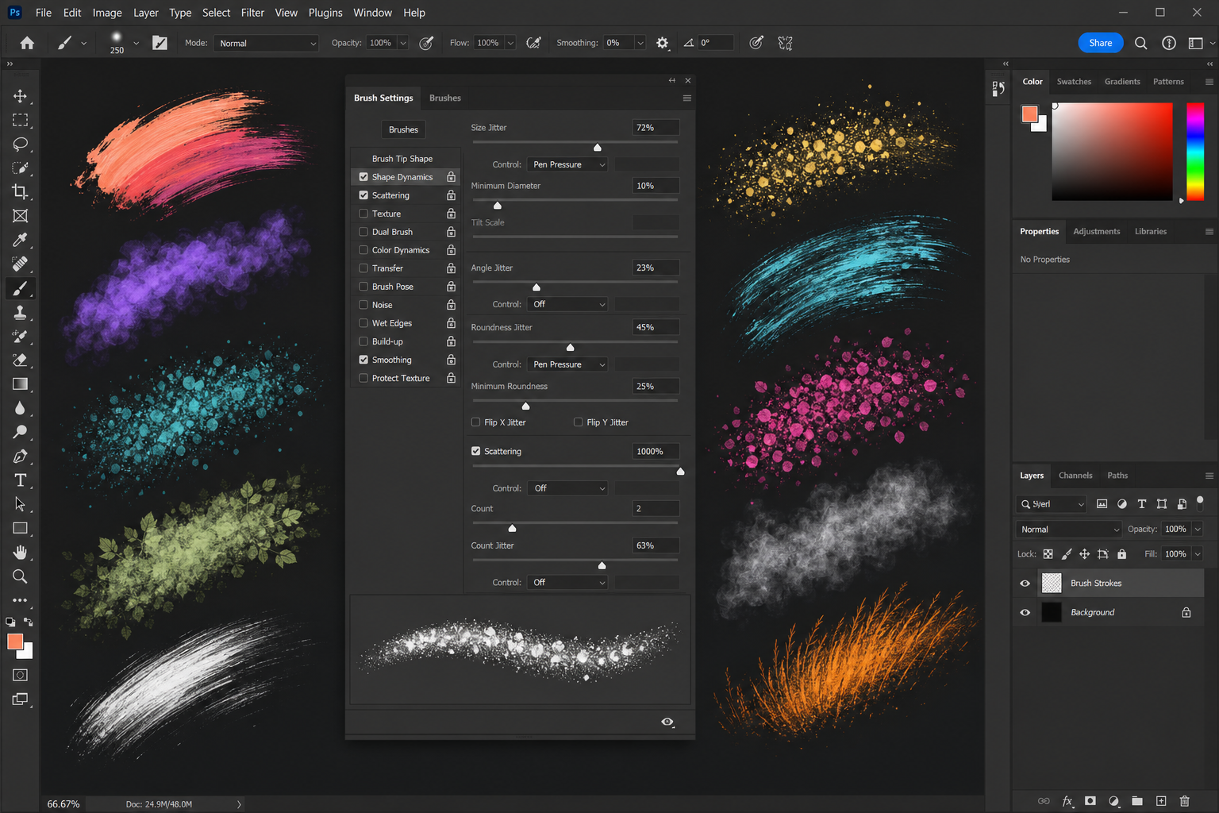1219x813 pixels.
Task: Select the Dodge tool
Action: coord(20,432)
